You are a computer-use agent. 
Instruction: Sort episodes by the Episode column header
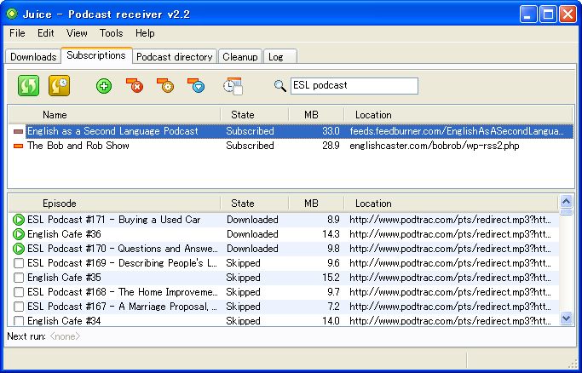click(x=114, y=204)
